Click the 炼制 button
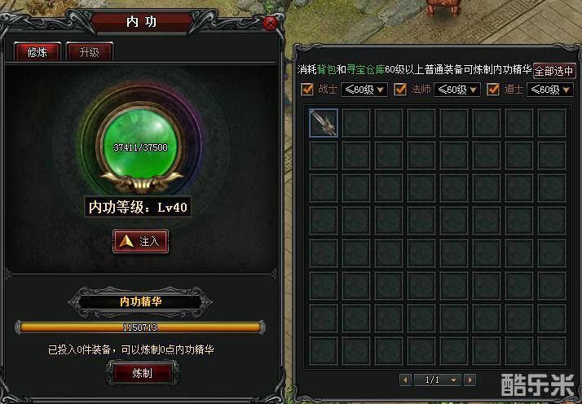The width and height of the screenshot is (582, 404). tap(143, 373)
